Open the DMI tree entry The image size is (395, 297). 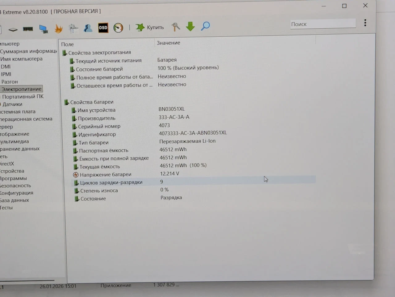coord(6,67)
